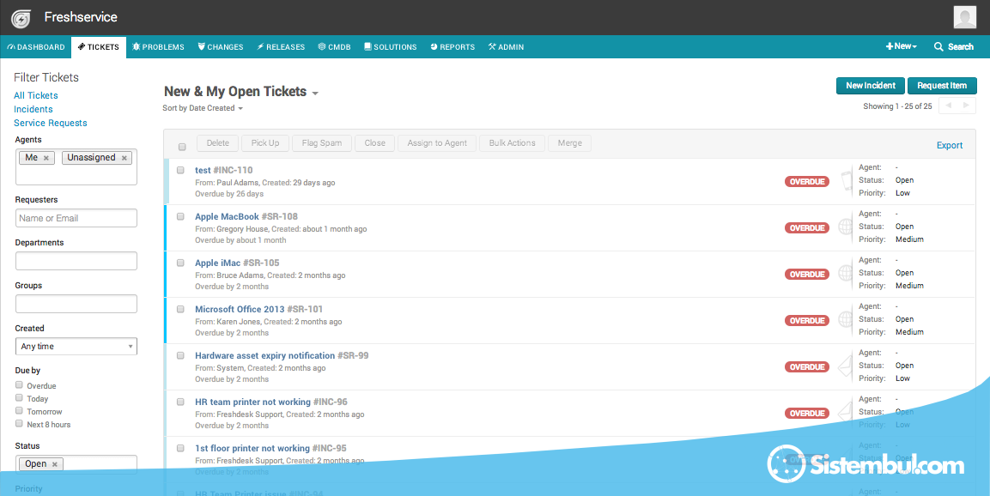Screen dimensions: 990x496
Task: Click the Close tickets button
Action: tap(375, 143)
